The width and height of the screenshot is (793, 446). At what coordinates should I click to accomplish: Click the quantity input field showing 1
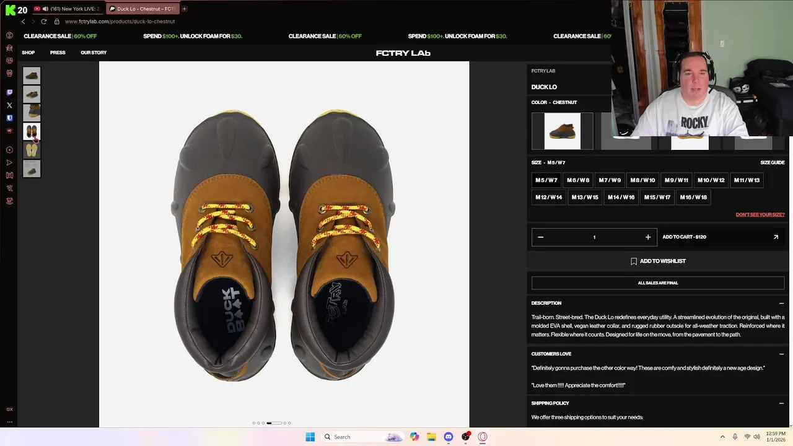coord(594,237)
